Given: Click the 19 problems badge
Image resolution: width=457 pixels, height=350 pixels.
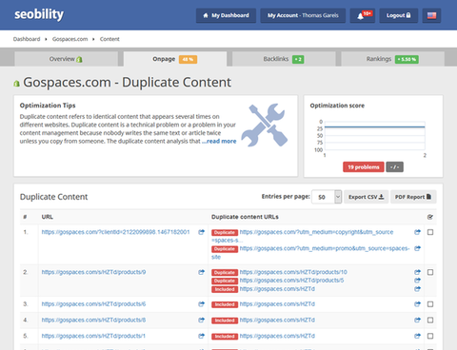Looking at the screenshot, I should pos(364,167).
